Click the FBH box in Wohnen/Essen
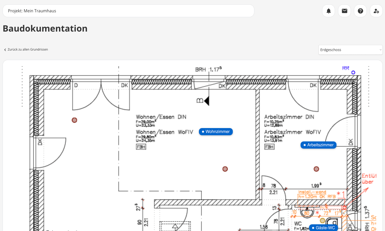The width and height of the screenshot is (385, 231). coord(141,147)
